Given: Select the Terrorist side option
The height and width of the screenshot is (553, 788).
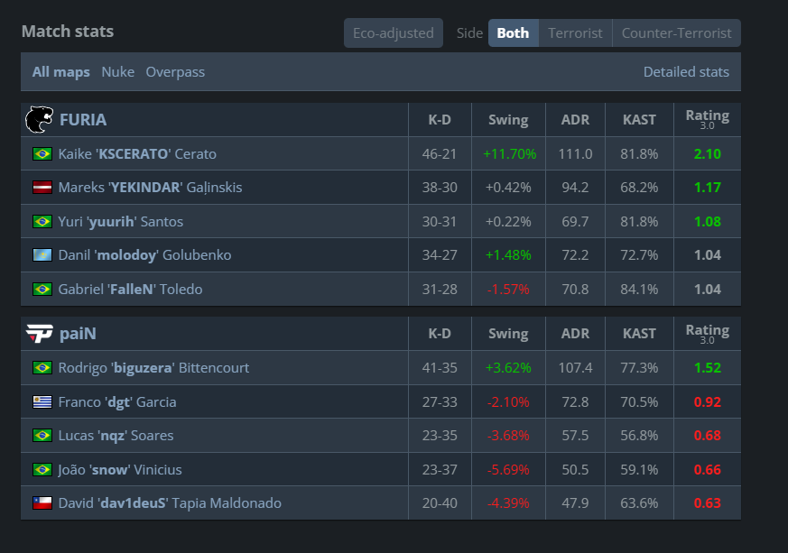Looking at the screenshot, I should click(x=575, y=33).
